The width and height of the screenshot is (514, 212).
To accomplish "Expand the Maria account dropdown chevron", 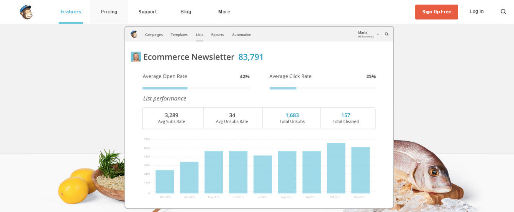I will [x=378, y=34].
